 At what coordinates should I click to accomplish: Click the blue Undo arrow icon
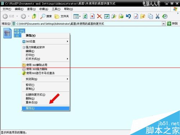pos(129,16)
